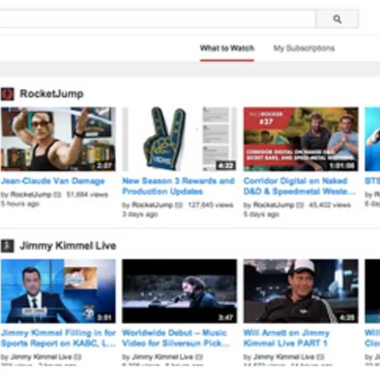This screenshot has width=380, height=380.
Task: Click the 3:01 duration badge on the sports report thumbnail
Action: point(104,317)
